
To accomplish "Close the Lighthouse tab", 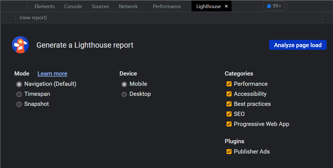I will 226,6.
